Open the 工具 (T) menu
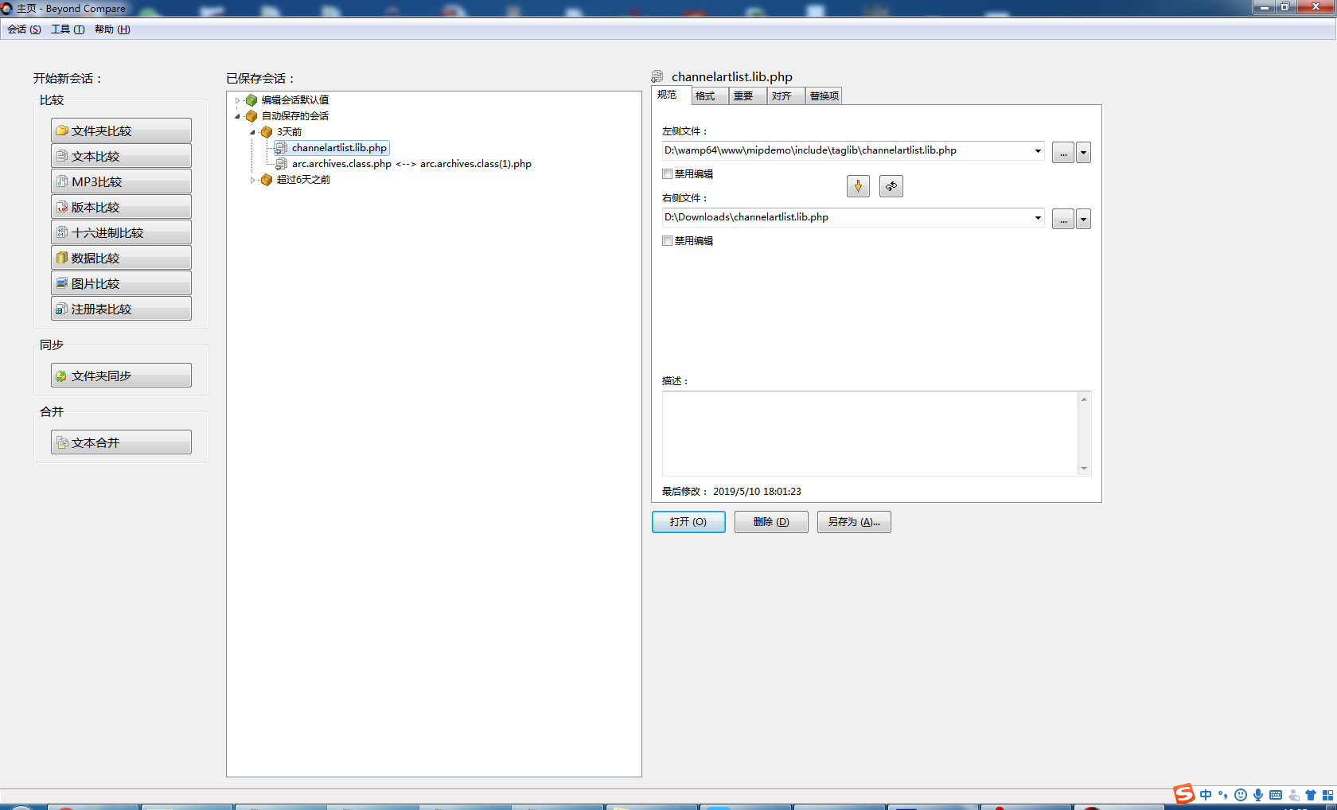The height and width of the screenshot is (810, 1337). [68, 29]
